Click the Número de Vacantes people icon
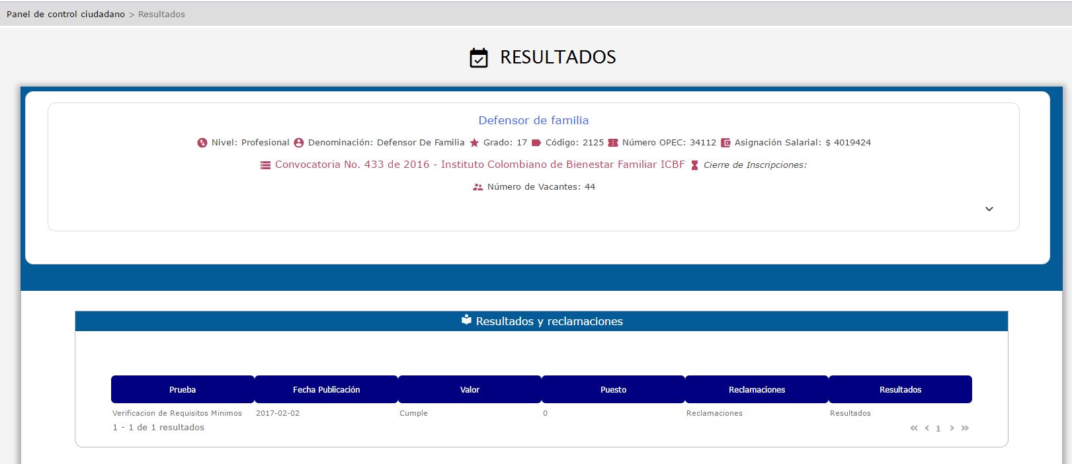The width and height of the screenshot is (1072, 464). click(478, 187)
